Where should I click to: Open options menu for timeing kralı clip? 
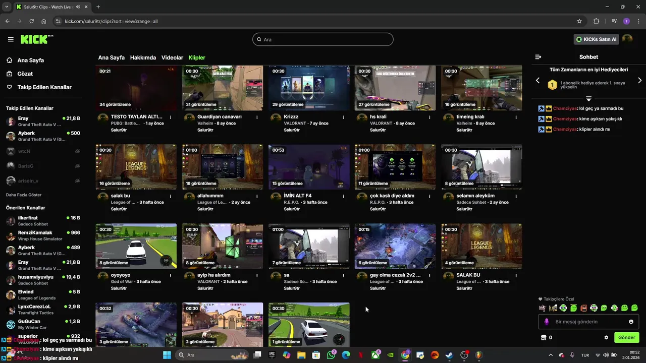click(516, 117)
